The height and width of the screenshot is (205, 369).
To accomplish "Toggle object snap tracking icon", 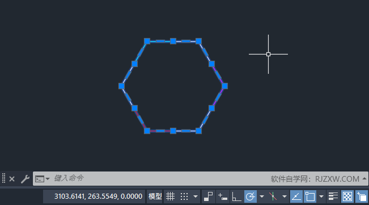I will (296, 196).
